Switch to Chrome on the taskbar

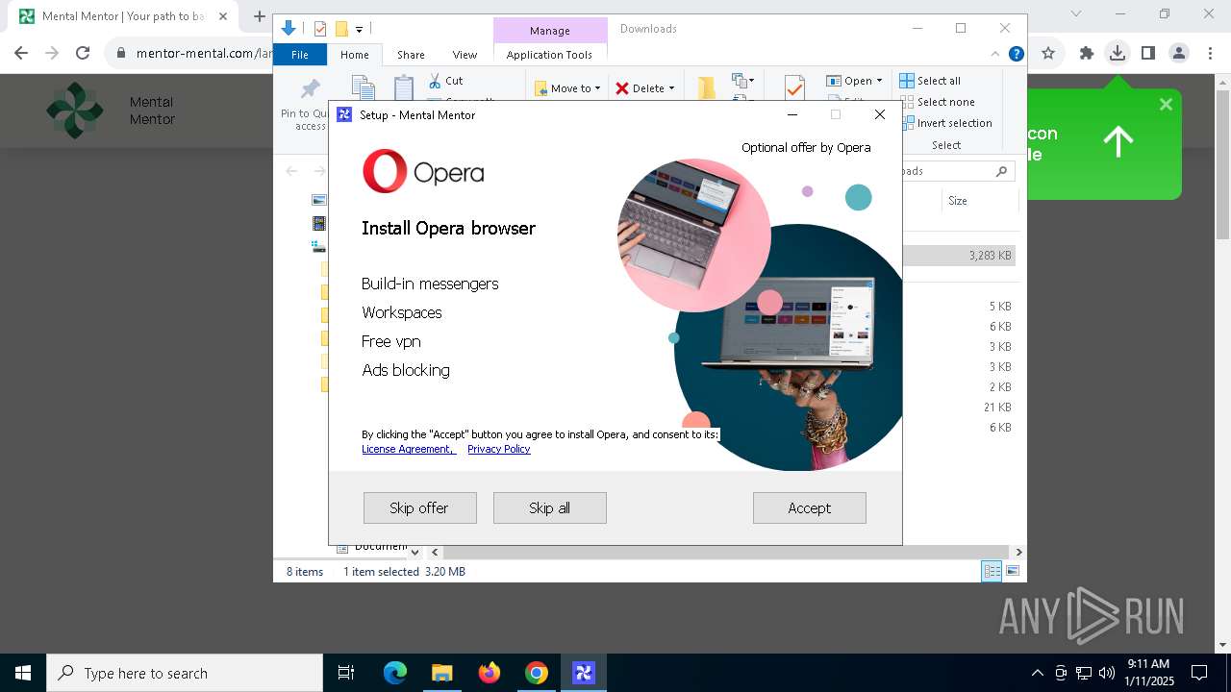pos(537,673)
